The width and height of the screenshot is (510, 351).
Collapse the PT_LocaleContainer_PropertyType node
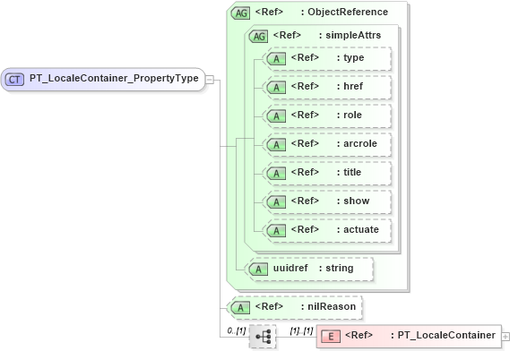coord(210,80)
